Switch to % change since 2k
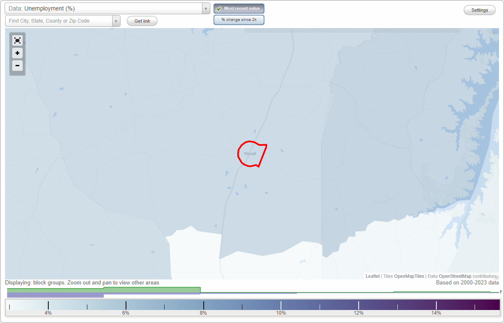504x323 pixels. click(239, 20)
